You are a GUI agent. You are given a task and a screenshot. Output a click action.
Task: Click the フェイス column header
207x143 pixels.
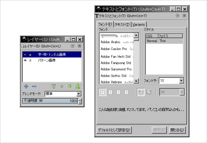coord(170,36)
